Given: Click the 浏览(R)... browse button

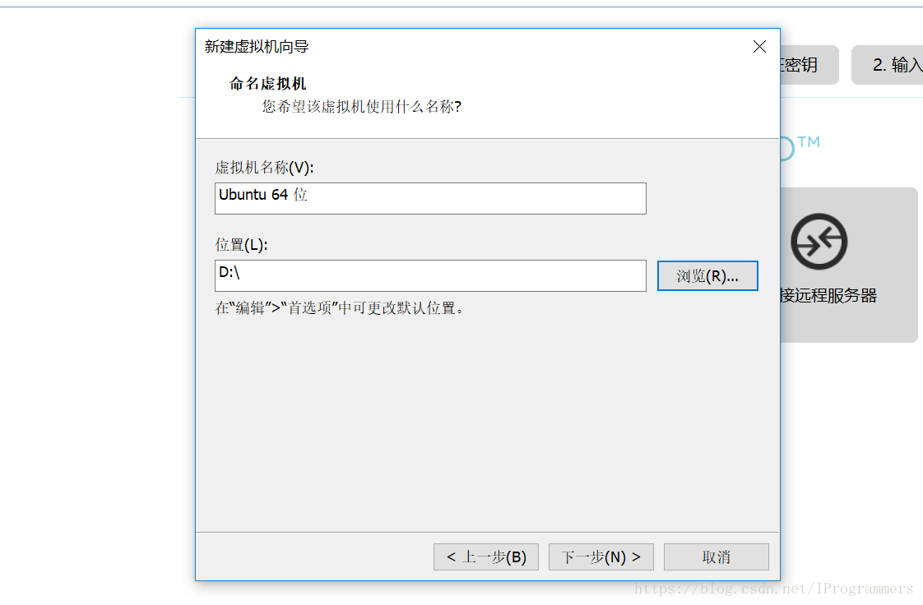Looking at the screenshot, I should [707, 275].
